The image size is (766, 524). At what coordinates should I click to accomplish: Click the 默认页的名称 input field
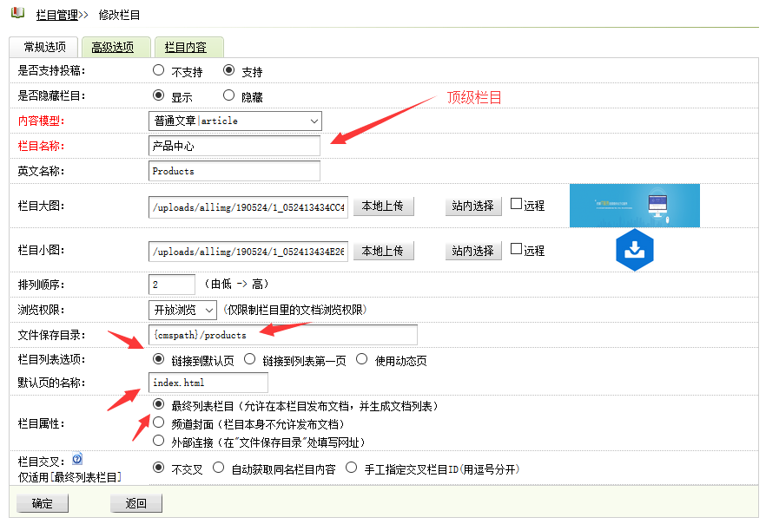(208, 382)
